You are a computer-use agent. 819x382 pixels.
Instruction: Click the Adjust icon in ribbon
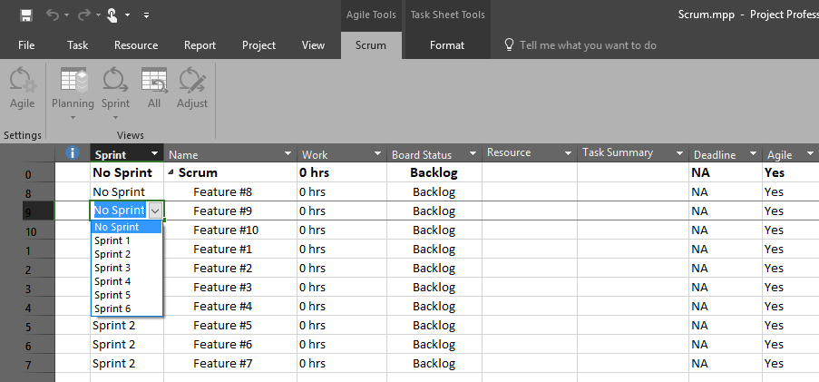point(191,90)
